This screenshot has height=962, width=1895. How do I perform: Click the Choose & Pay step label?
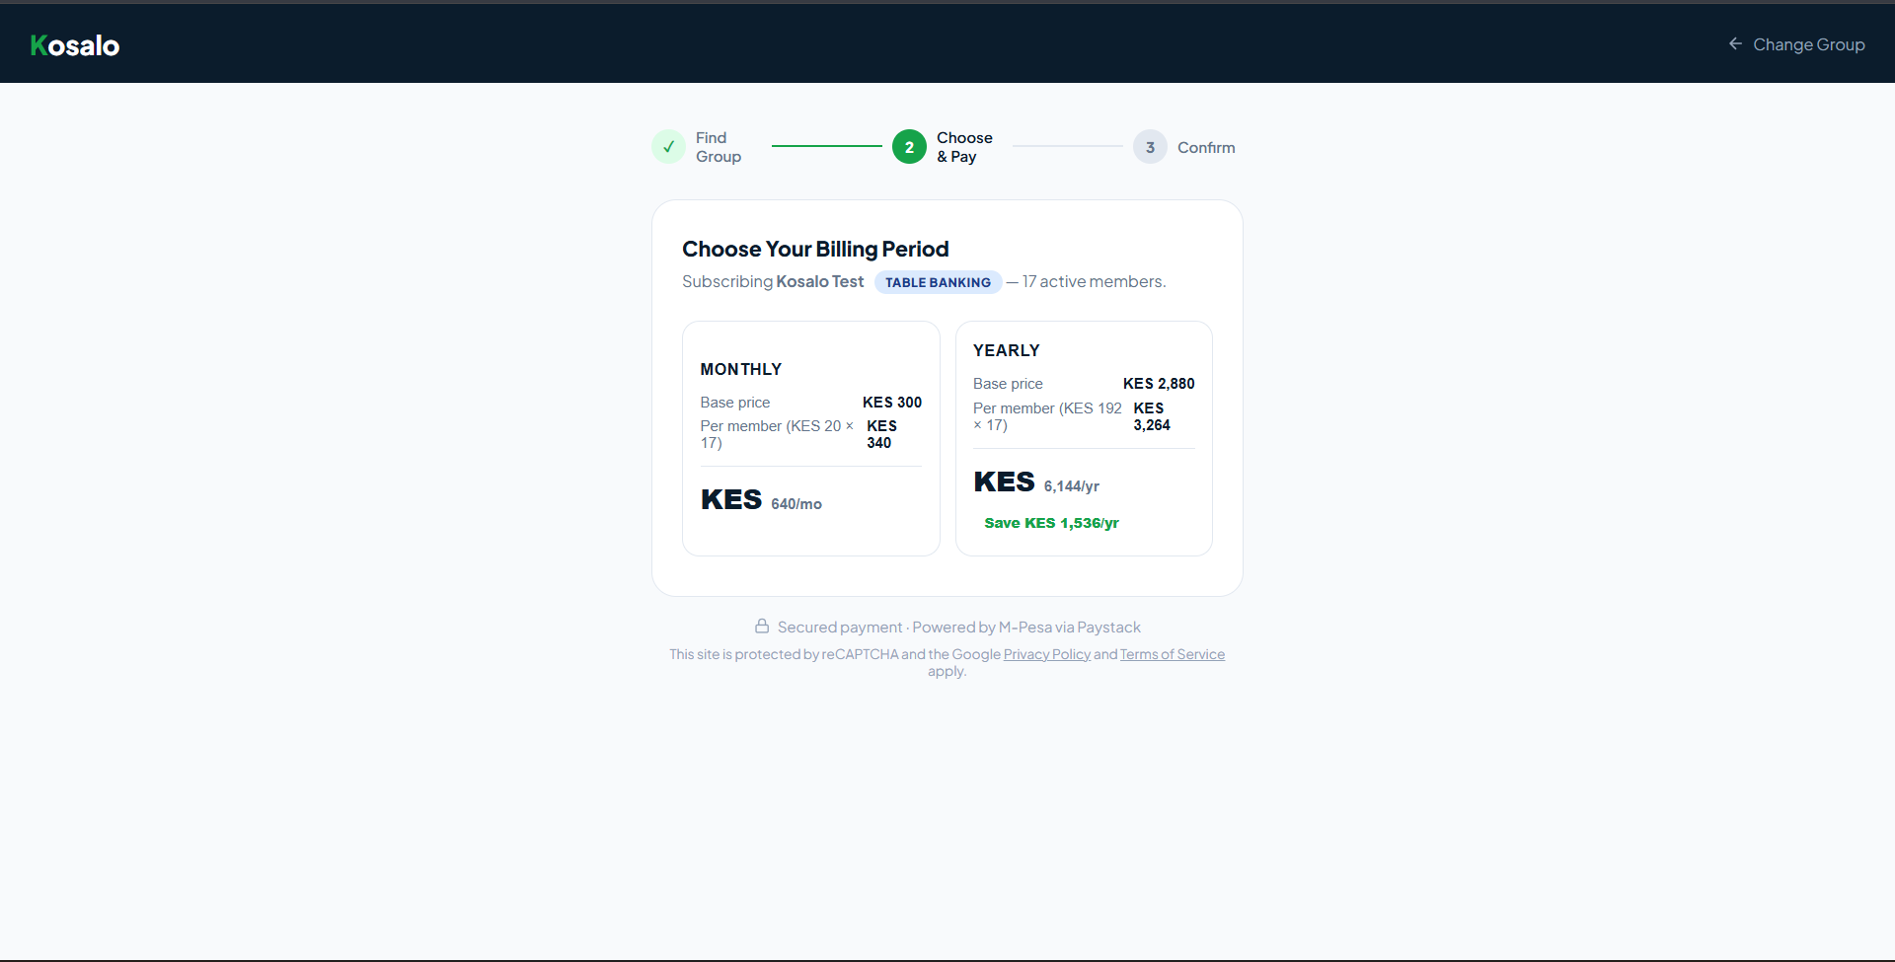(x=964, y=147)
